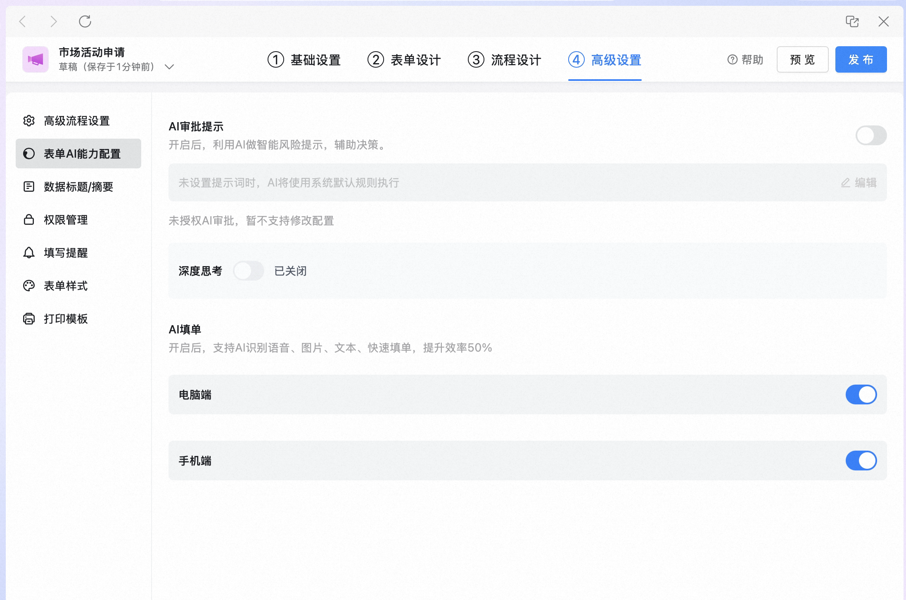This screenshot has height=600, width=906.
Task: Expand the draft status dropdown chevron
Action: (x=169, y=67)
